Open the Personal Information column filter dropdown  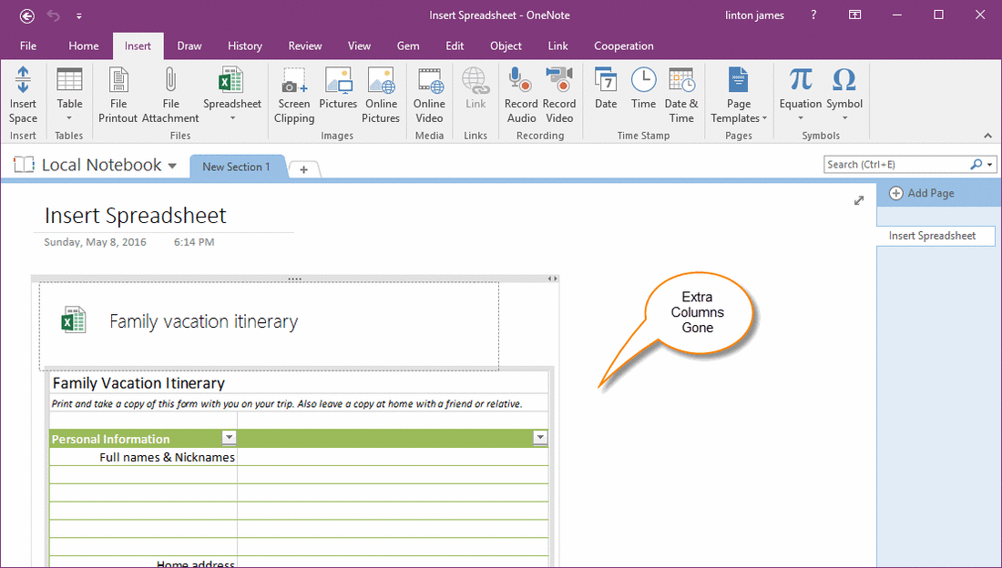coord(229,438)
